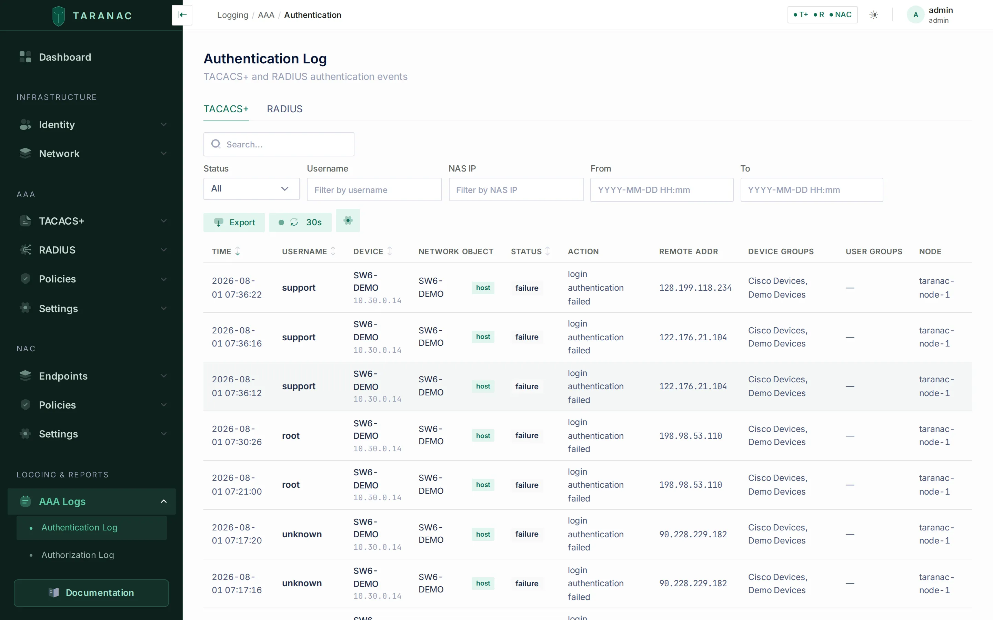993x620 pixels.
Task: Click the AAA breadcrumb
Action: [x=266, y=15]
